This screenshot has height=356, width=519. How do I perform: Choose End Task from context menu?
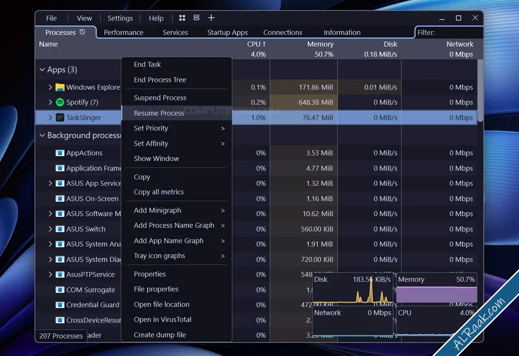176,64
